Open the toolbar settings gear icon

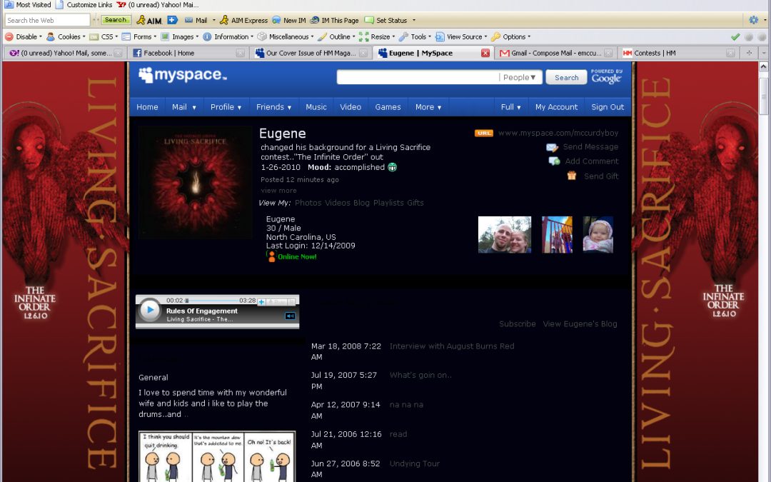click(753, 20)
